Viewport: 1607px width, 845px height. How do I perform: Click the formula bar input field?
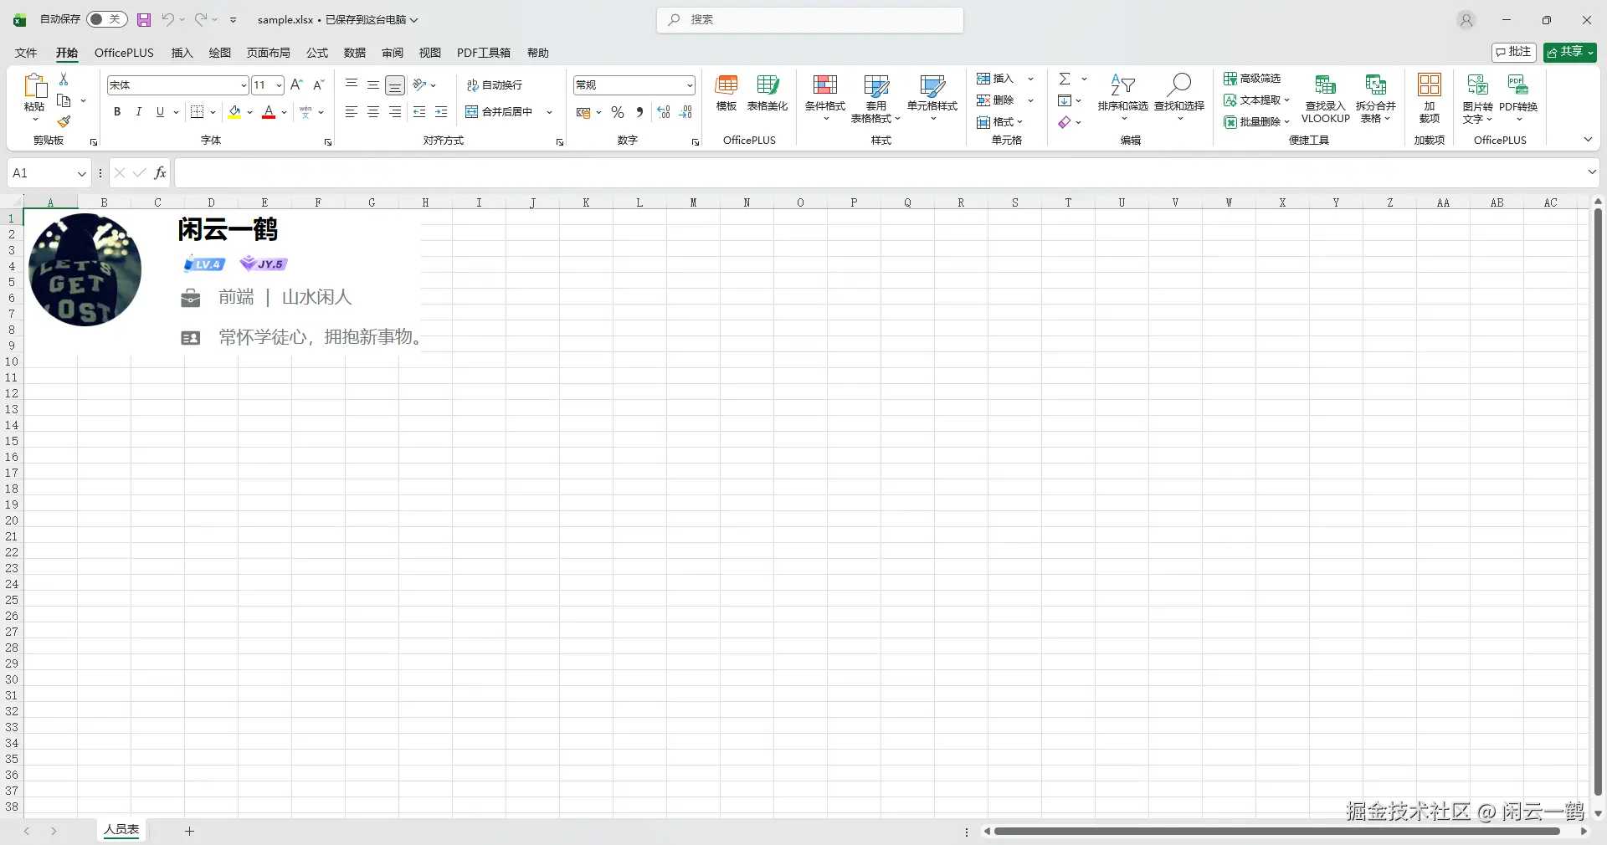tap(880, 173)
